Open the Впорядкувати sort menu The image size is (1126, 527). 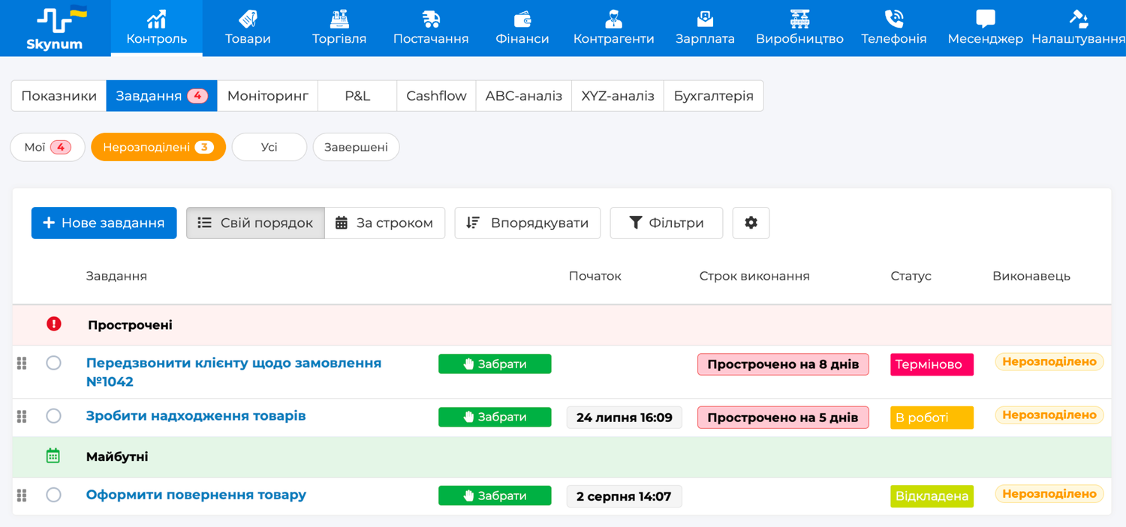click(x=527, y=223)
